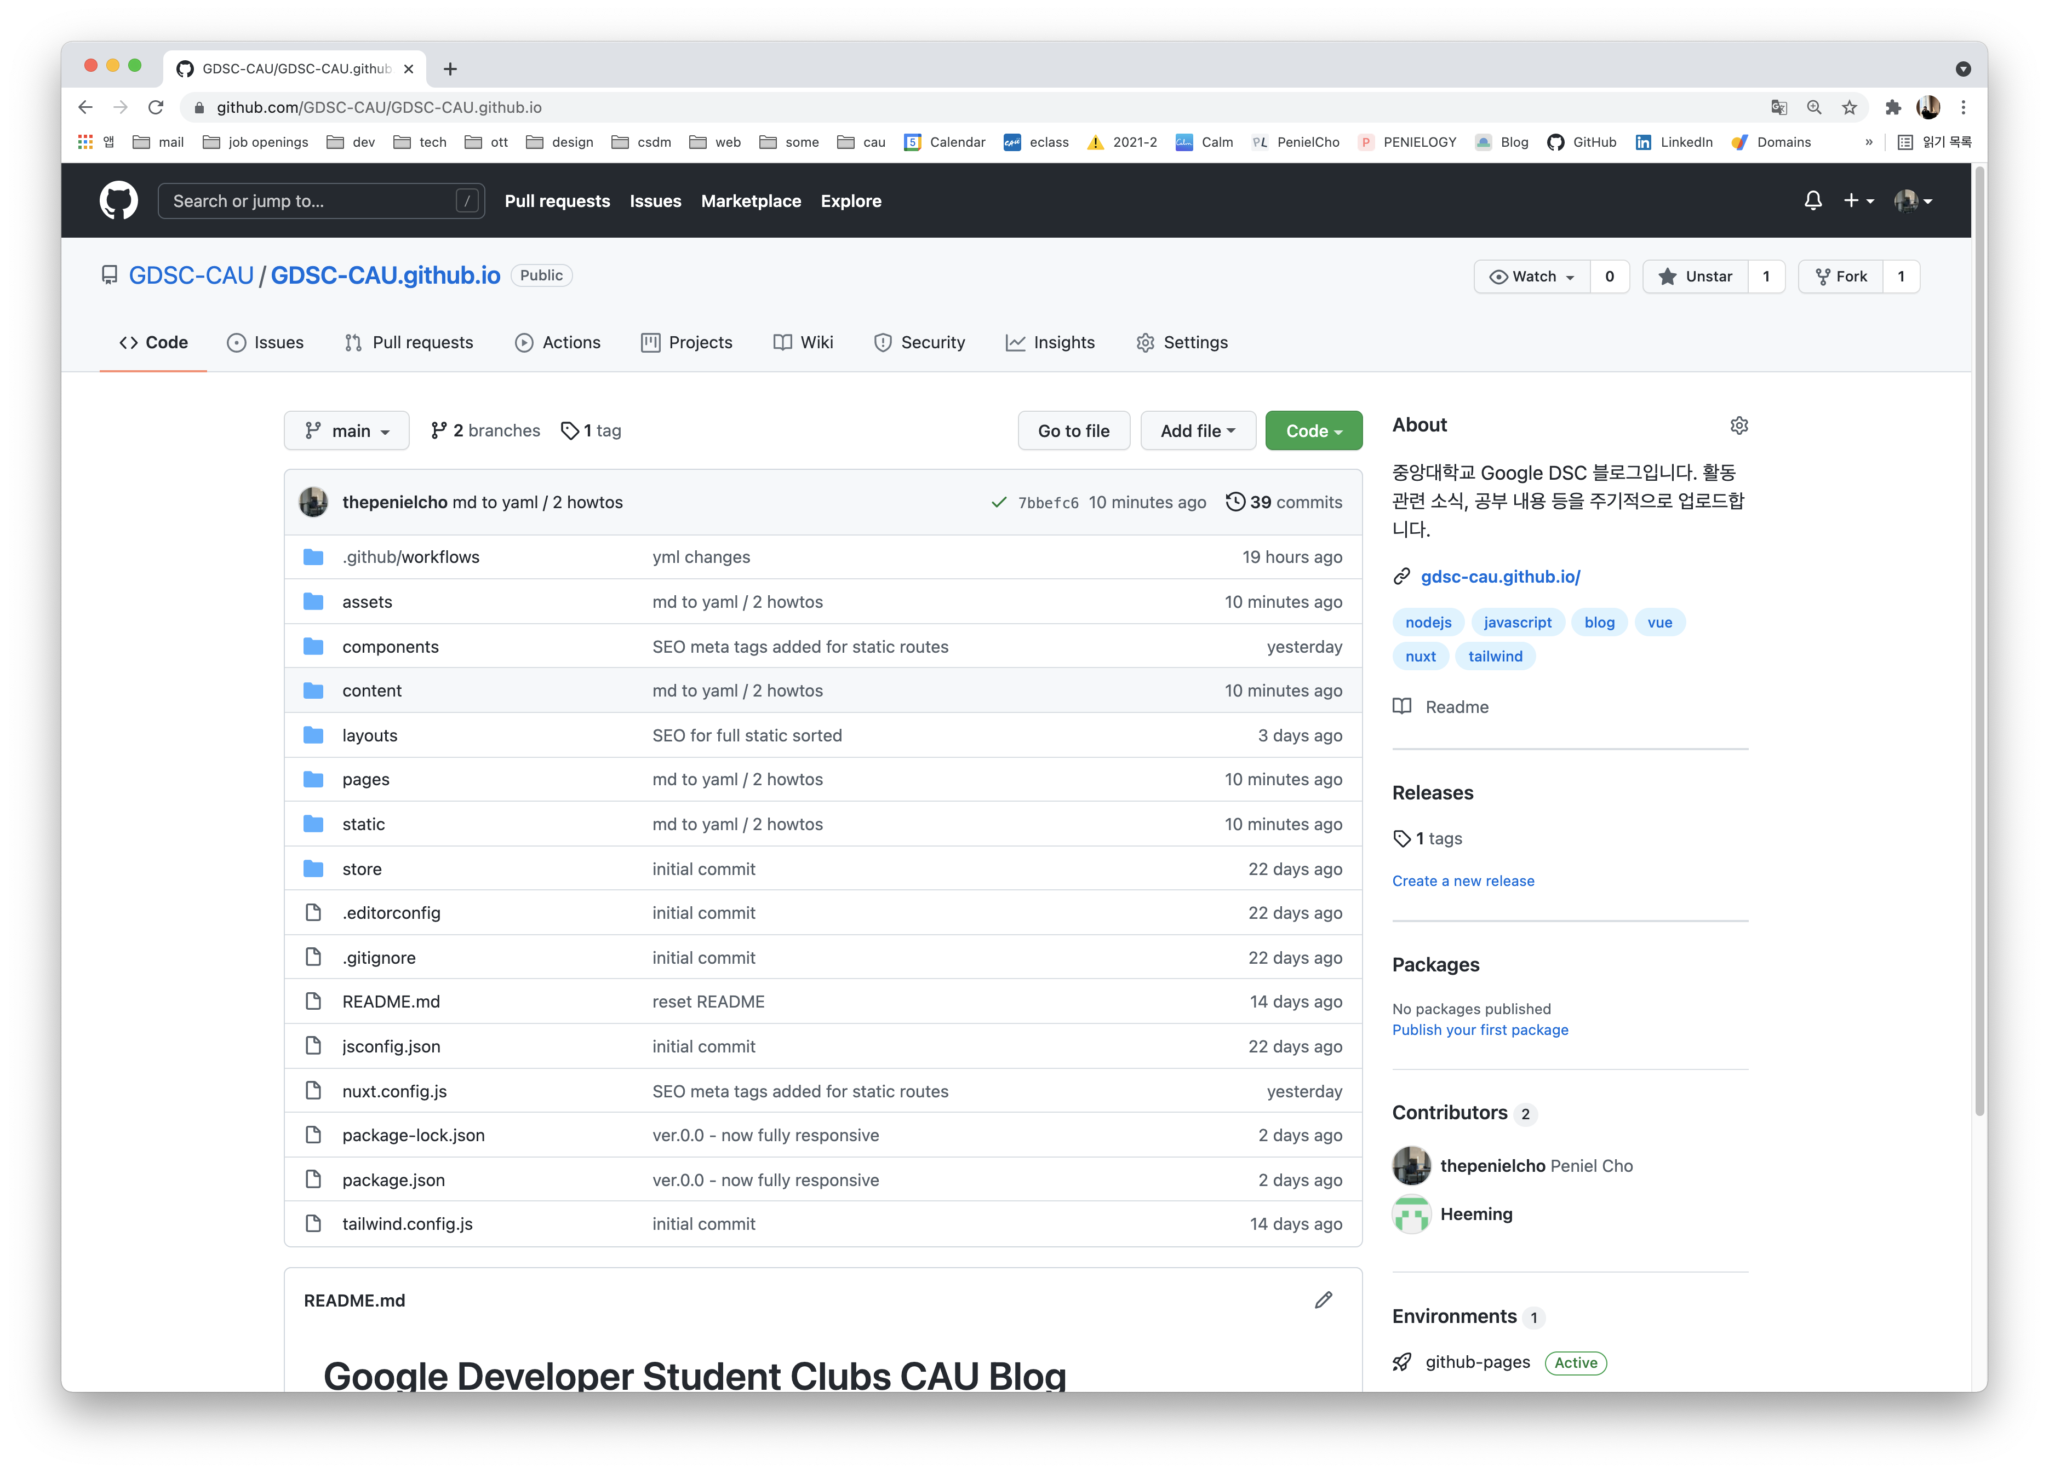
Task: Open the apps grid bookmark icon
Action: tap(86, 142)
